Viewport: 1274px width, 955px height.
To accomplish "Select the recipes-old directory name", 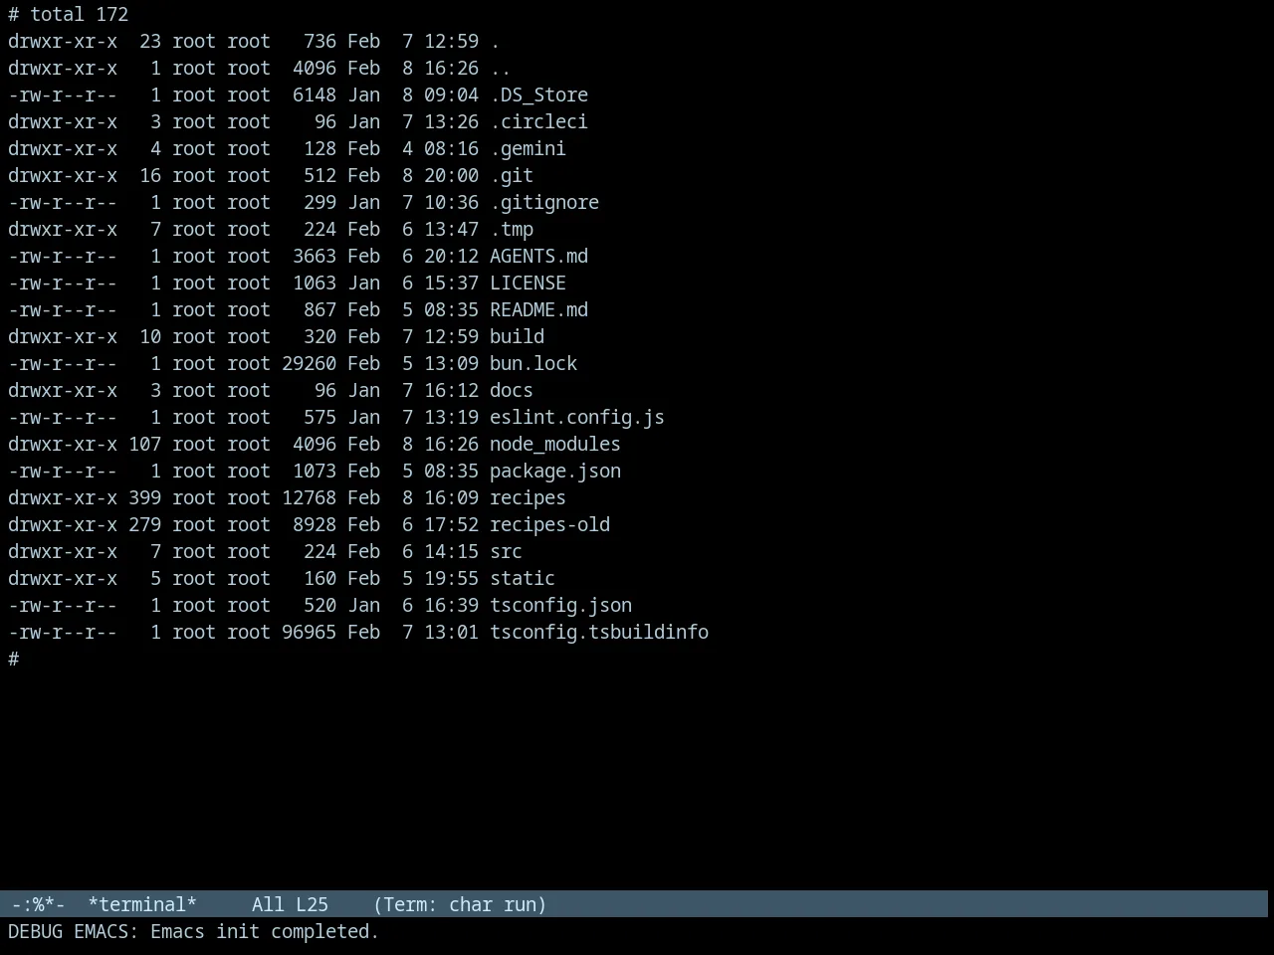I will [549, 525].
